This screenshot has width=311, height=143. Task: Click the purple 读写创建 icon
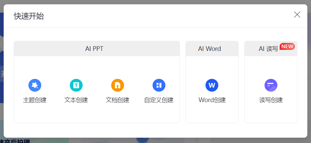tap(271, 85)
